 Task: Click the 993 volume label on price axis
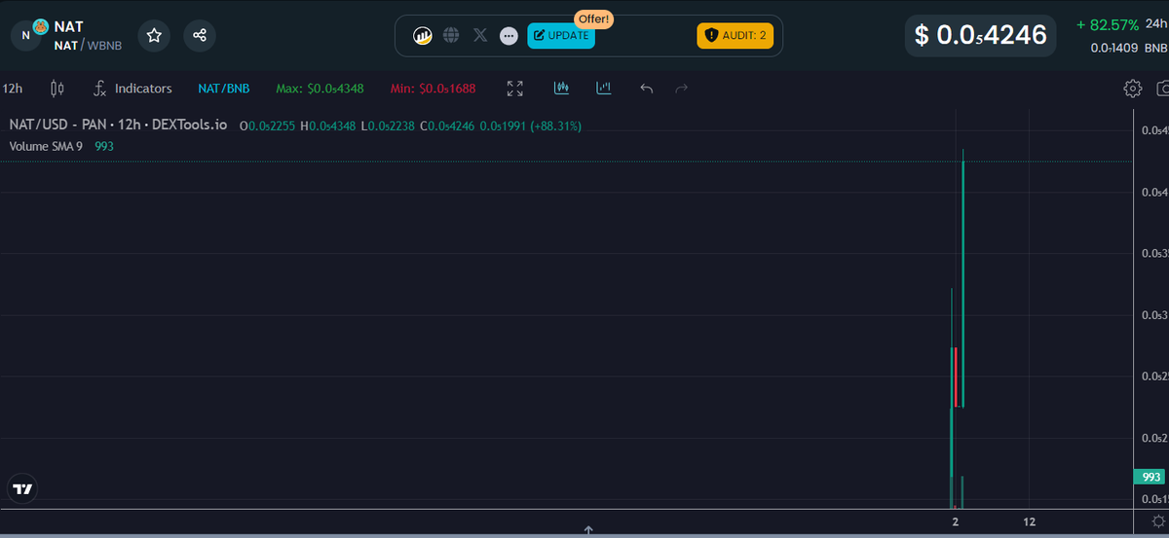pos(1150,477)
